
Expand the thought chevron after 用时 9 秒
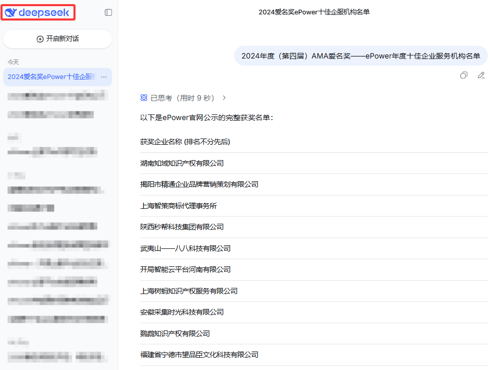pos(224,98)
